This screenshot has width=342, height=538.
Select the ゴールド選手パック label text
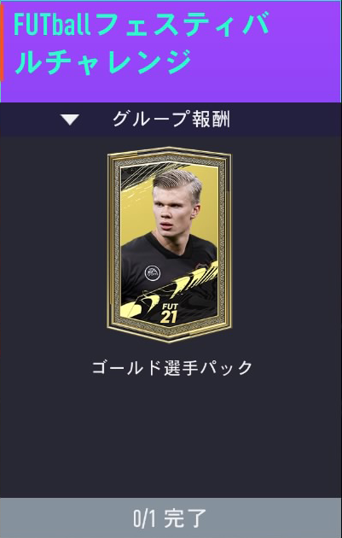click(172, 368)
